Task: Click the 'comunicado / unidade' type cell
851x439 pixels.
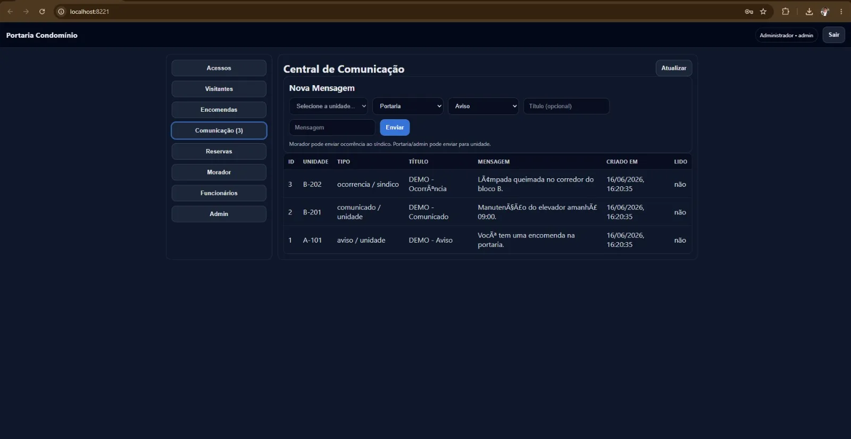Action: (x=359, y=212)
